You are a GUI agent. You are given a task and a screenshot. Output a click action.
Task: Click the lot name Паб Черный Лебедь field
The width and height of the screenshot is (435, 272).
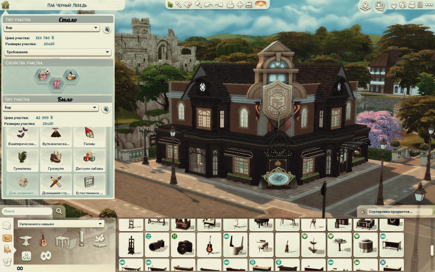click(x=67, y=5)
